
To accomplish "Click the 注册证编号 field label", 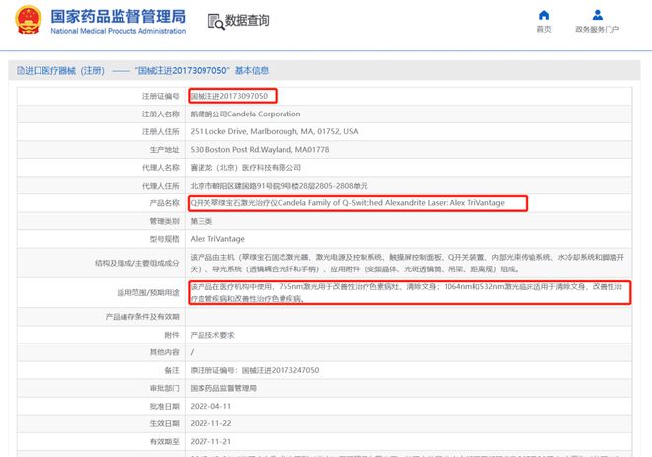I will (x=160, y=96).
